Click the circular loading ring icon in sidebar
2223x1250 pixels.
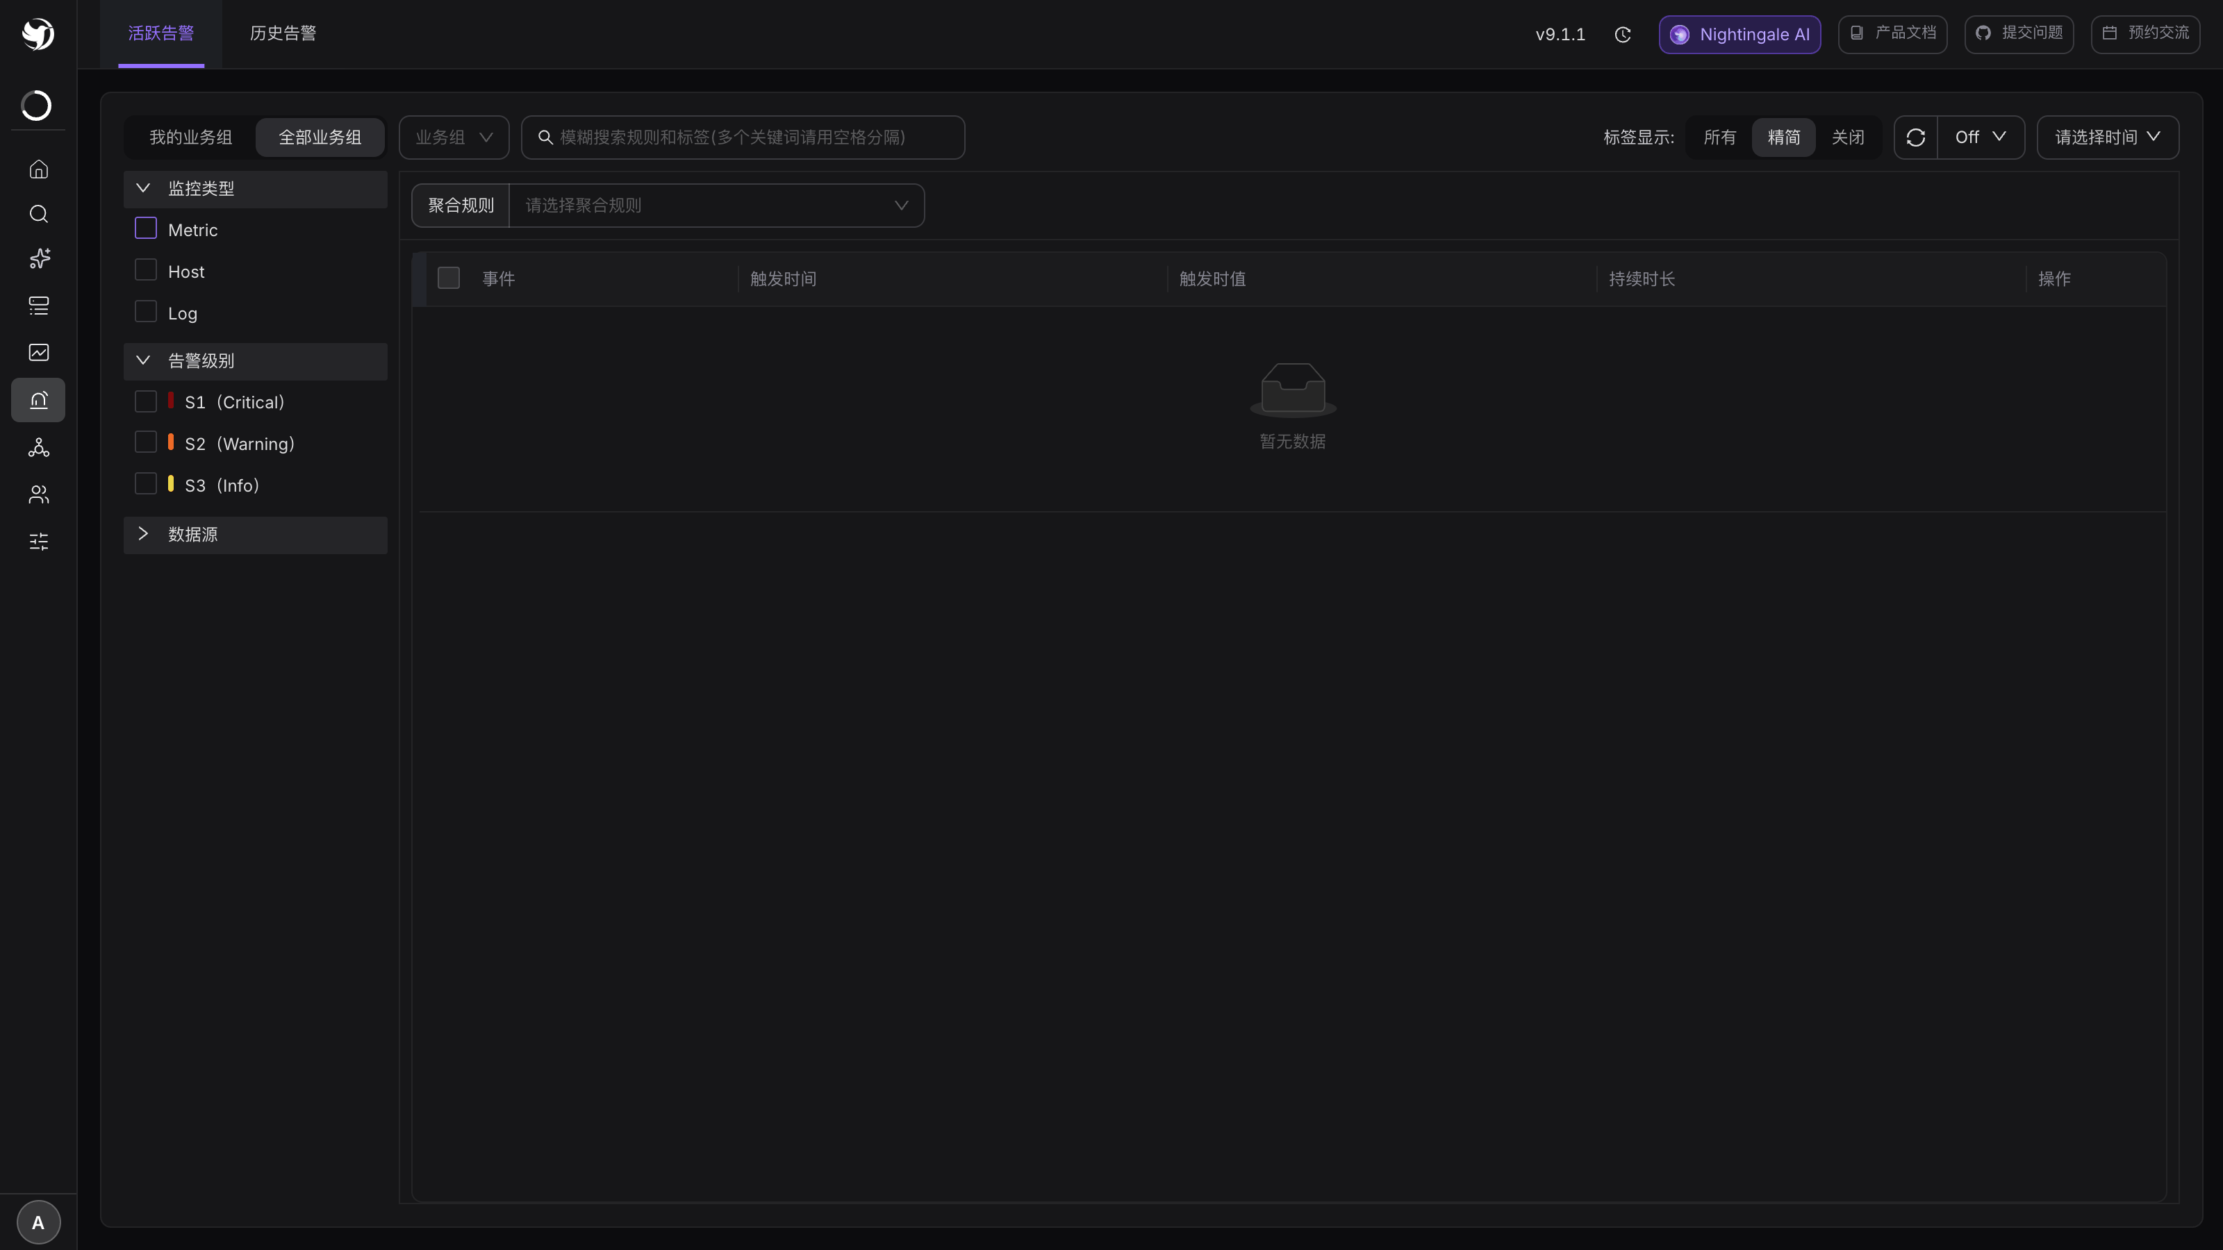coord(37,106)
